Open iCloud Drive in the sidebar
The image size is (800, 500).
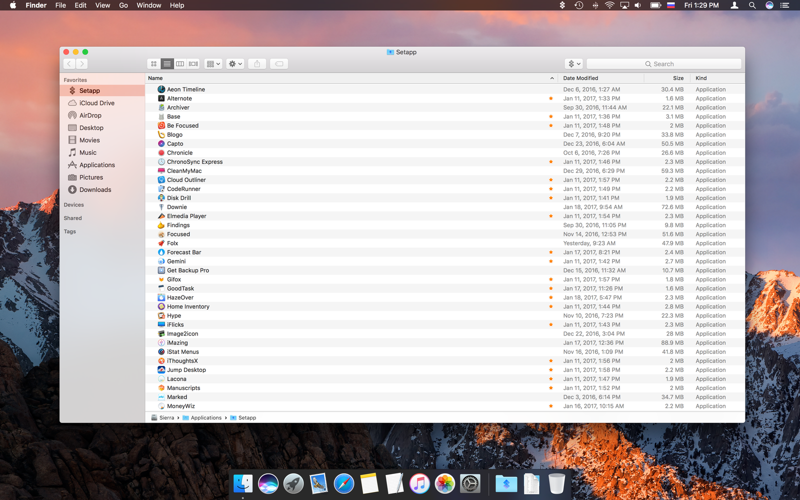point(102,103)
